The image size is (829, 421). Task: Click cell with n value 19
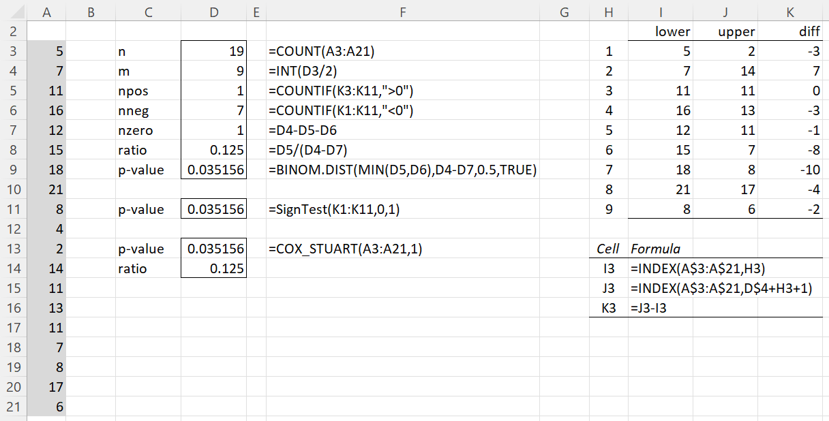pyautogui.click(x=214, y=51)
